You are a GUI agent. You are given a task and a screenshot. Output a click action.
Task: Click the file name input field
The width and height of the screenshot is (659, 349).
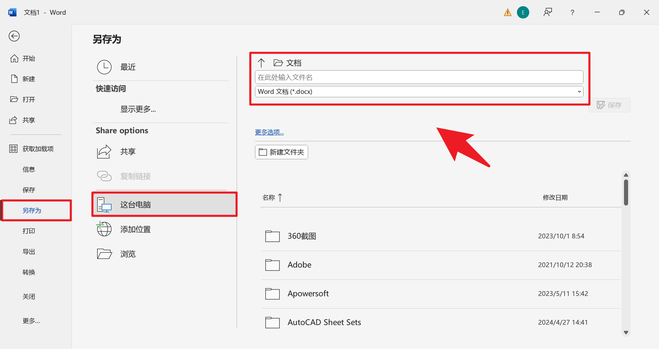coord(419,77)
